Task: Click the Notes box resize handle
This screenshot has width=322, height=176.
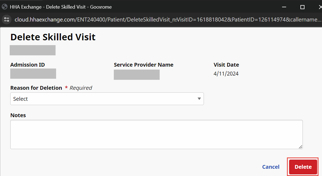Action: pyautogui.click(x=301, y=147)
